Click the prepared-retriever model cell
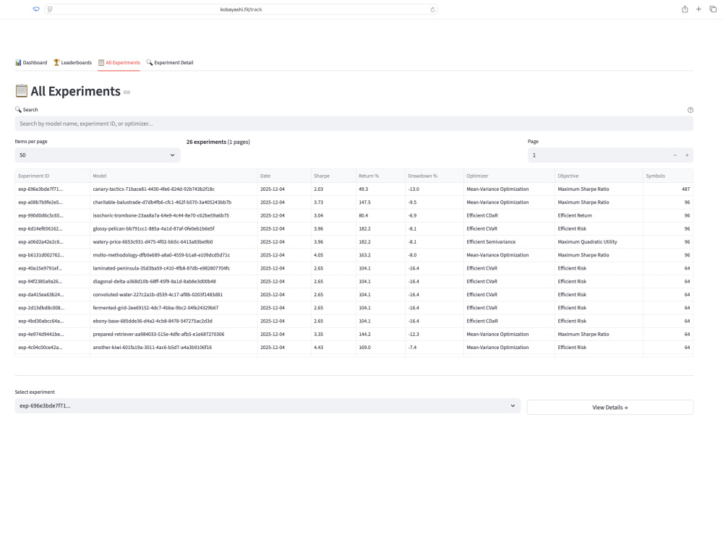Screen dimensions: 723x542 [x=174, y=335]
